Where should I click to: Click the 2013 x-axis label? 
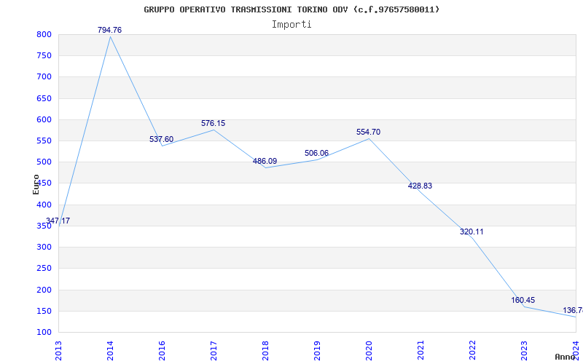click(x=59, y=350)
